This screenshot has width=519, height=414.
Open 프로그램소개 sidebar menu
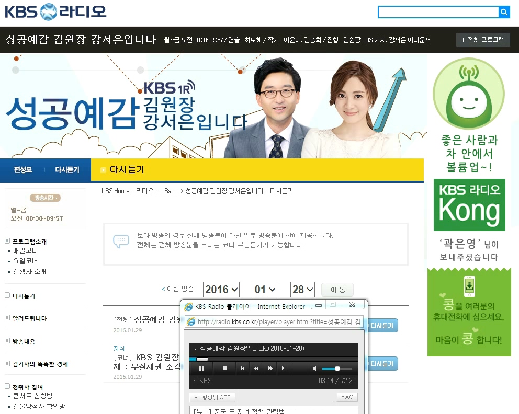point(29,241)
